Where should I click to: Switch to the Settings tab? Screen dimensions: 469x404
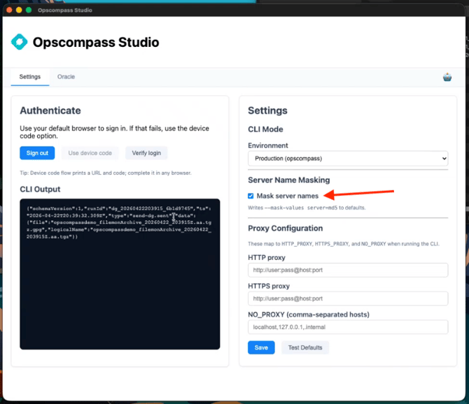(30, 77)
